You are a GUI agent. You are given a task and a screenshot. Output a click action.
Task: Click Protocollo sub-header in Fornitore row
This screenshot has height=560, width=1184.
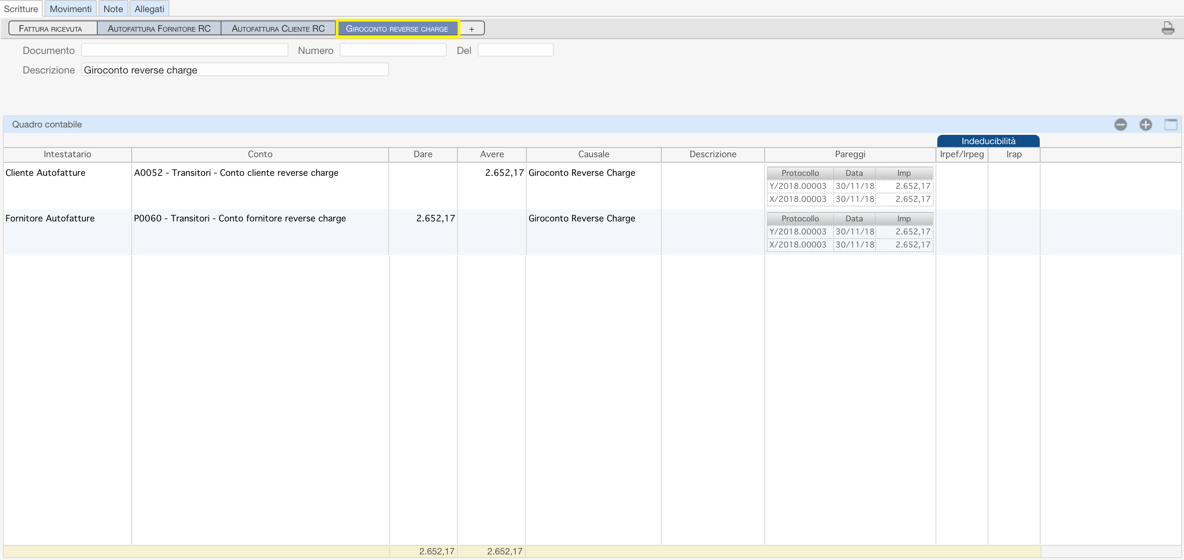tap(800, 219)
